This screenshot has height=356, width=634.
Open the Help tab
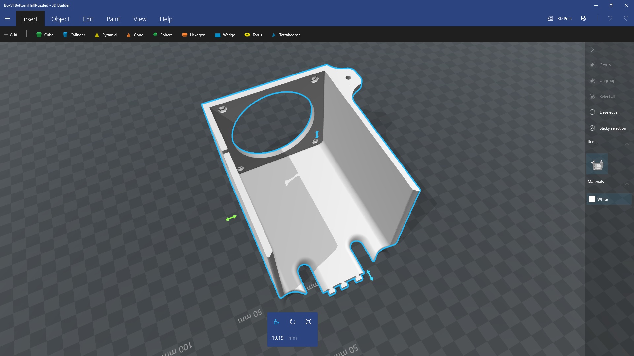pyautogui.click(x=166, y=19)
